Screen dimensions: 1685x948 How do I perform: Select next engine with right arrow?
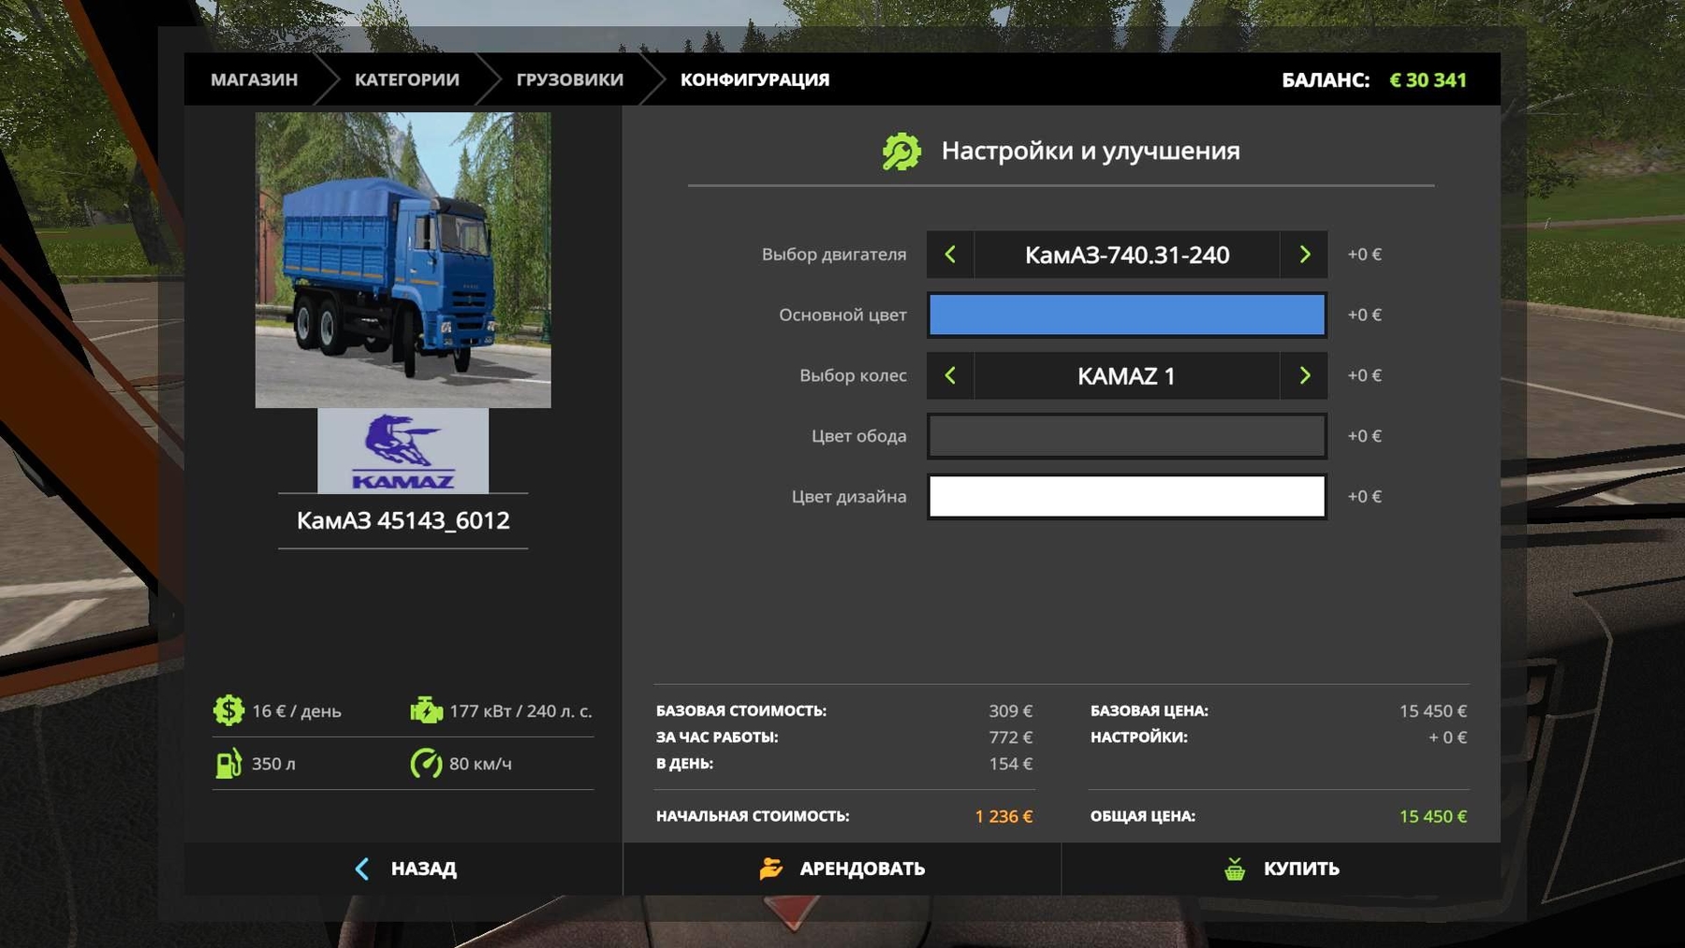(1304, 255)
